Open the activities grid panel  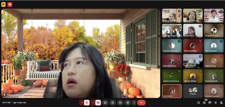(216, 103)
